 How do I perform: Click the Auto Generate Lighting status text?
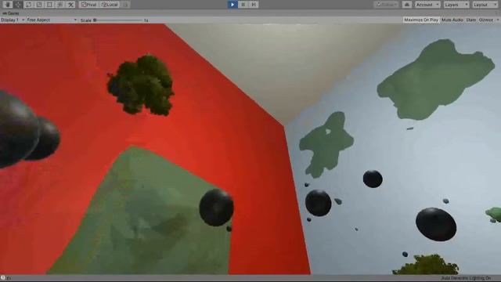point(466,279)
